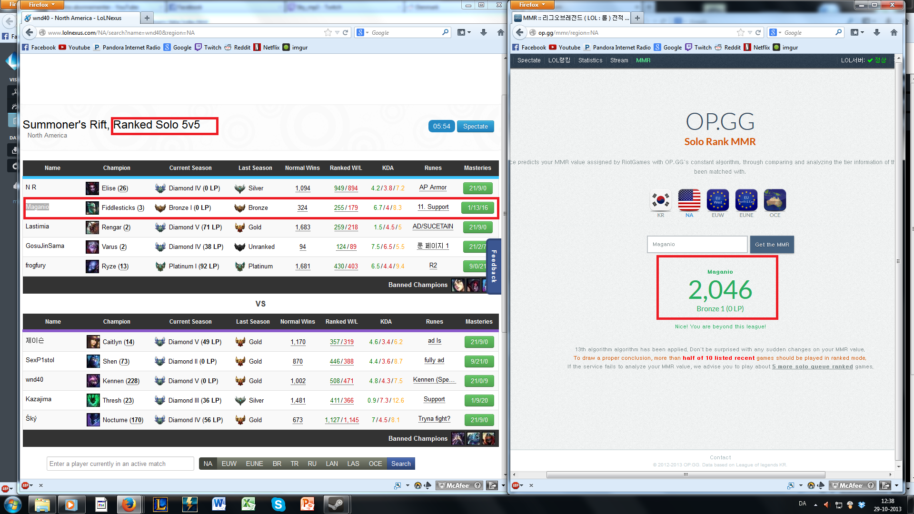Image resolution: width=914 pixels, height=514 pixels.
Task: Bookmark star in left Firefox address bar
Action: (x=328, y=32)
